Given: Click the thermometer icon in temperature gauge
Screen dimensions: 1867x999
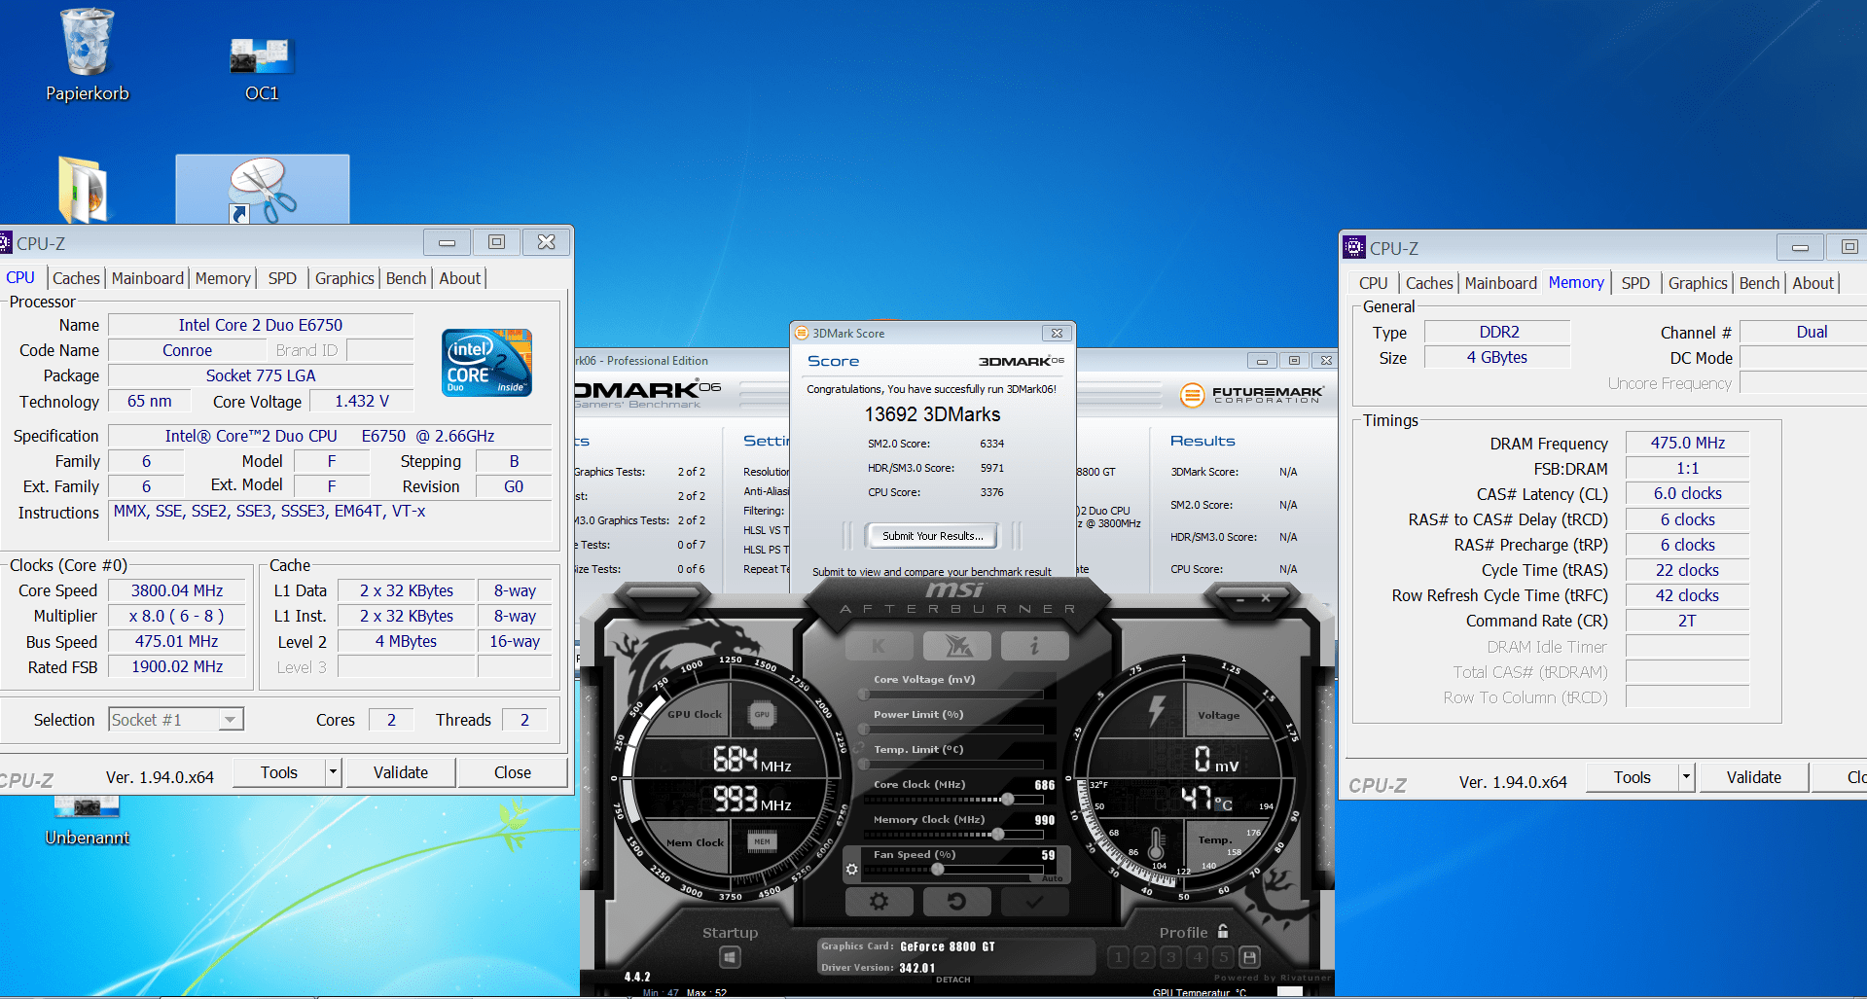Looking at the screenshot, I should [1156, 842].
